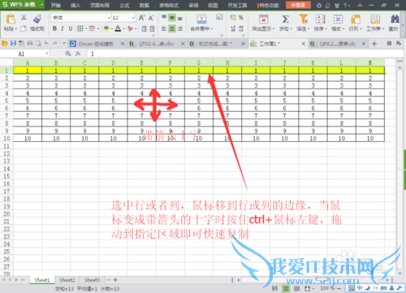Click the Highlight display (突出显示) icon
Image resolution: width=406 pixels, height=293 pixels.
[263, 19]
